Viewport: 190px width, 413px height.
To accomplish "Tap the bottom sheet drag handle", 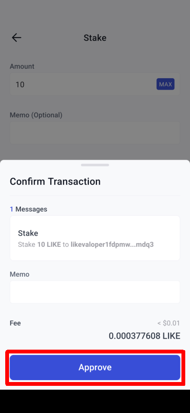I will [95, 165].
